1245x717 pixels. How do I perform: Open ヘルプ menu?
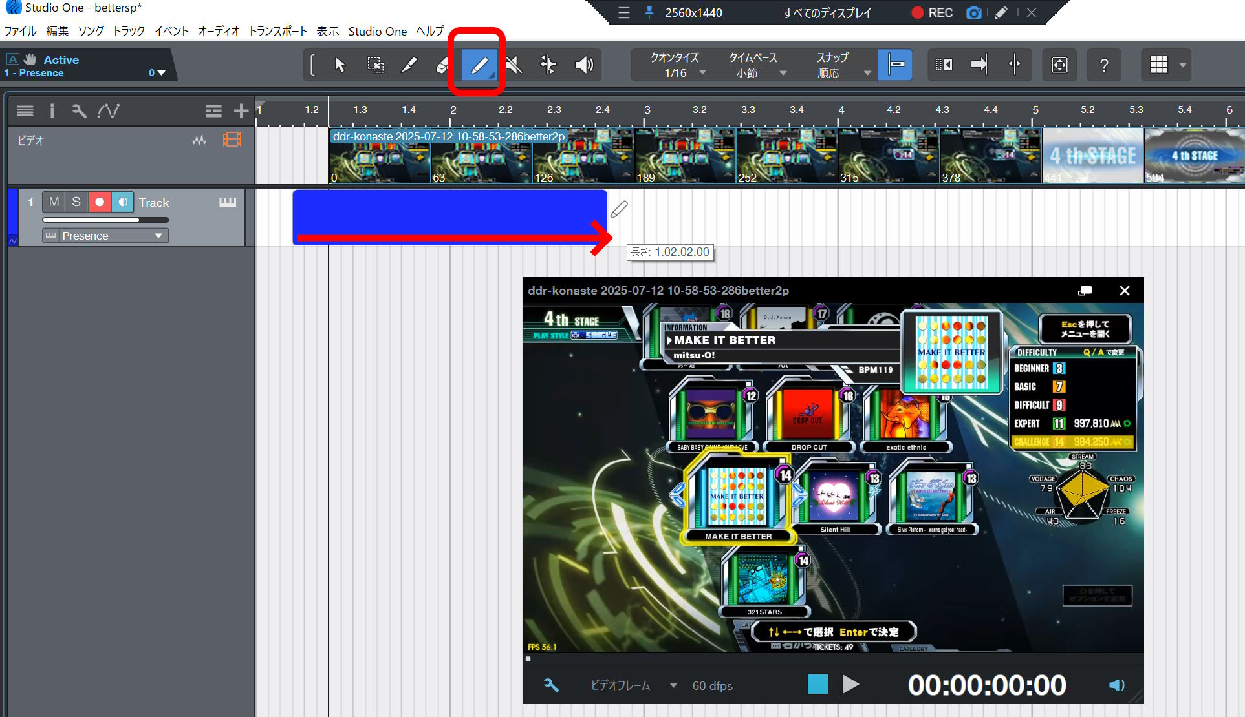(x=430, y=31)
